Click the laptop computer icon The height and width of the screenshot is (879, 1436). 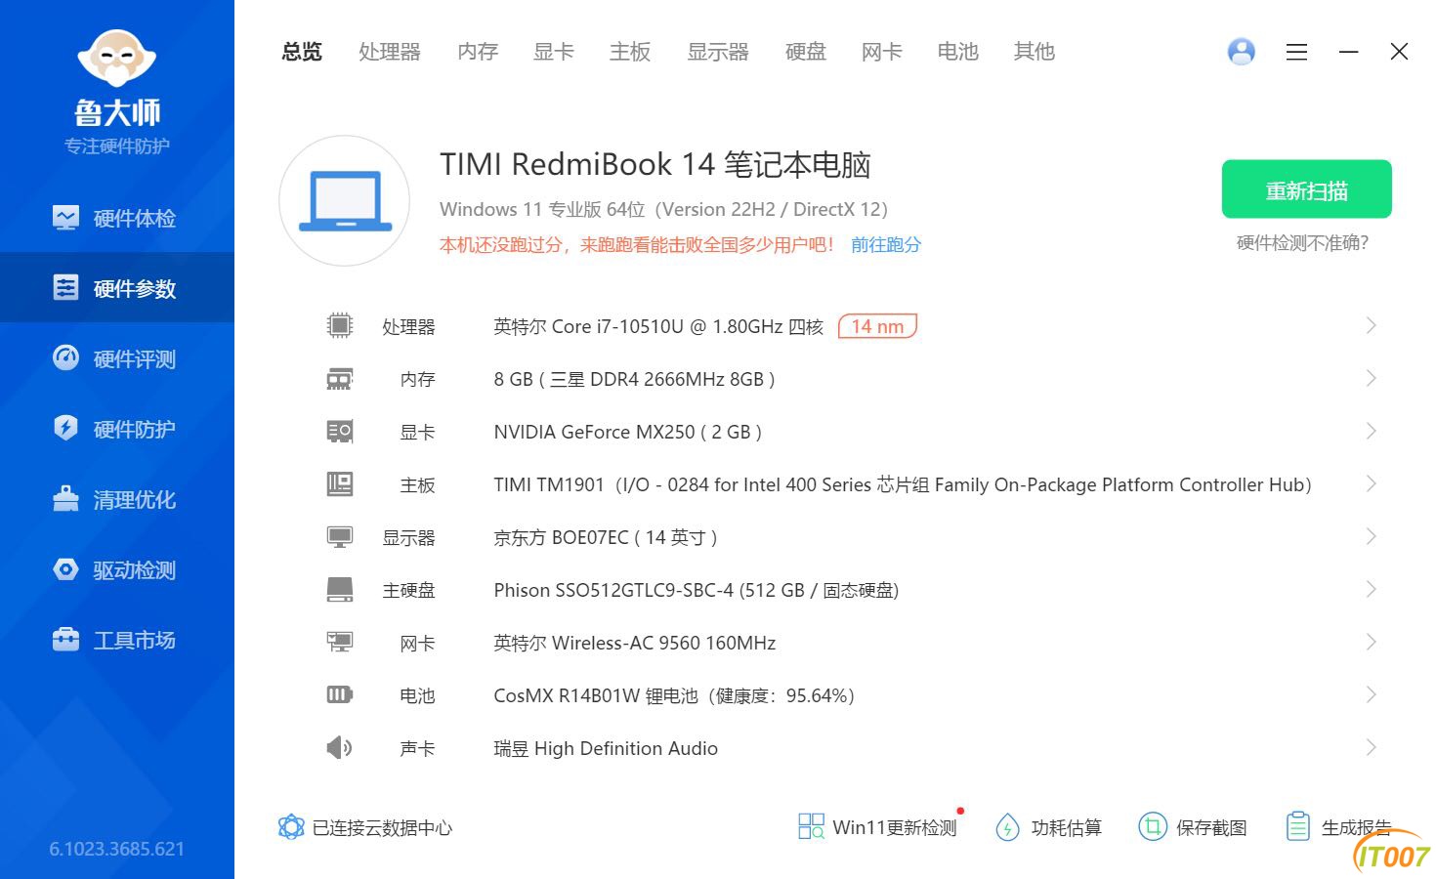(345, 201)
